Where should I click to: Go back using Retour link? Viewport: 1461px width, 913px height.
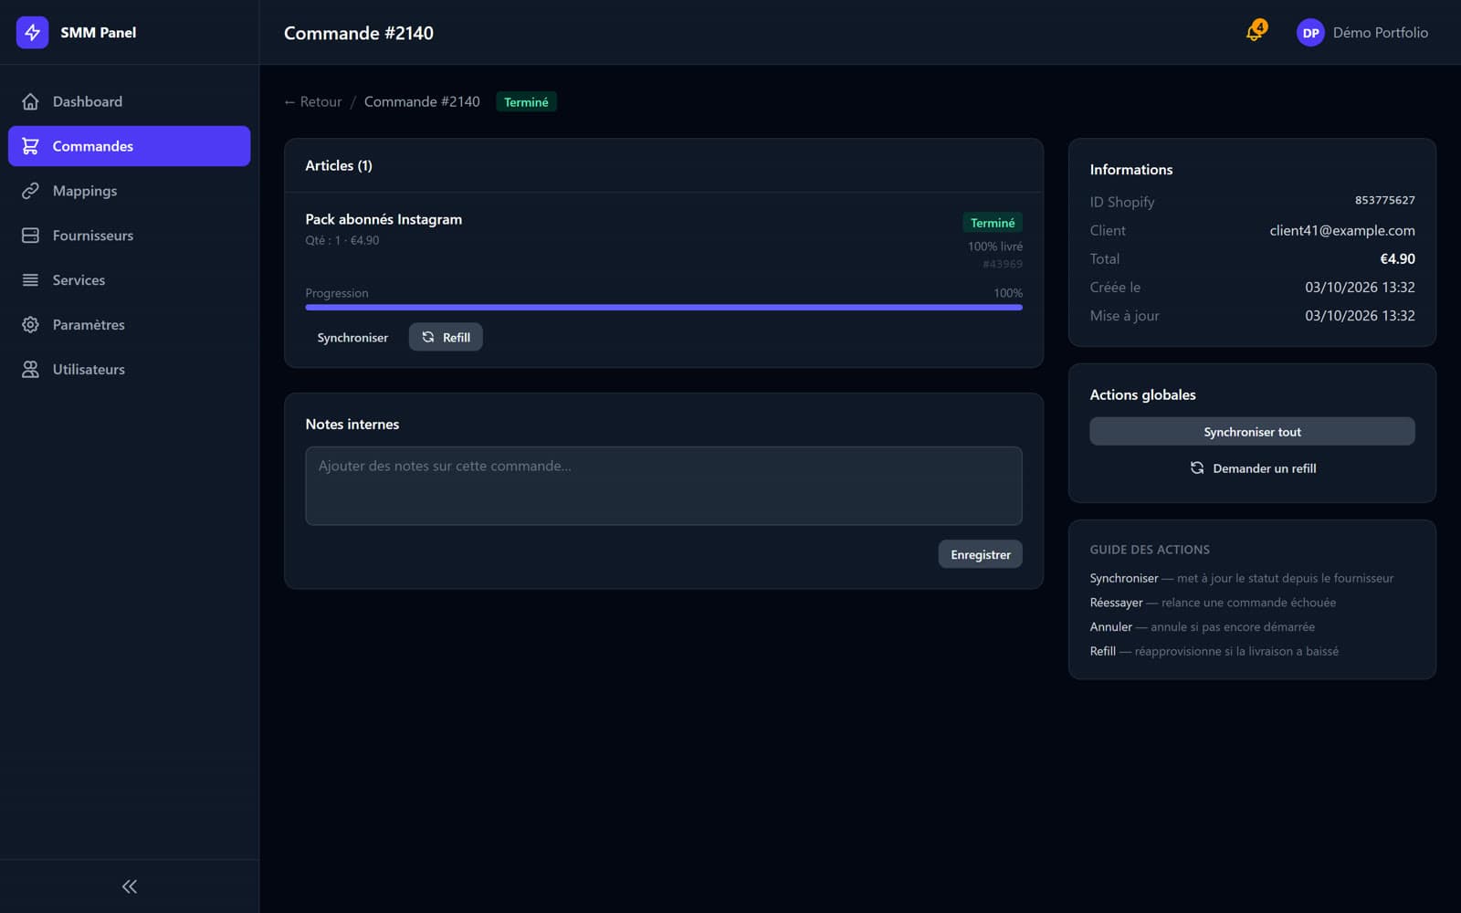pos(312,101)
